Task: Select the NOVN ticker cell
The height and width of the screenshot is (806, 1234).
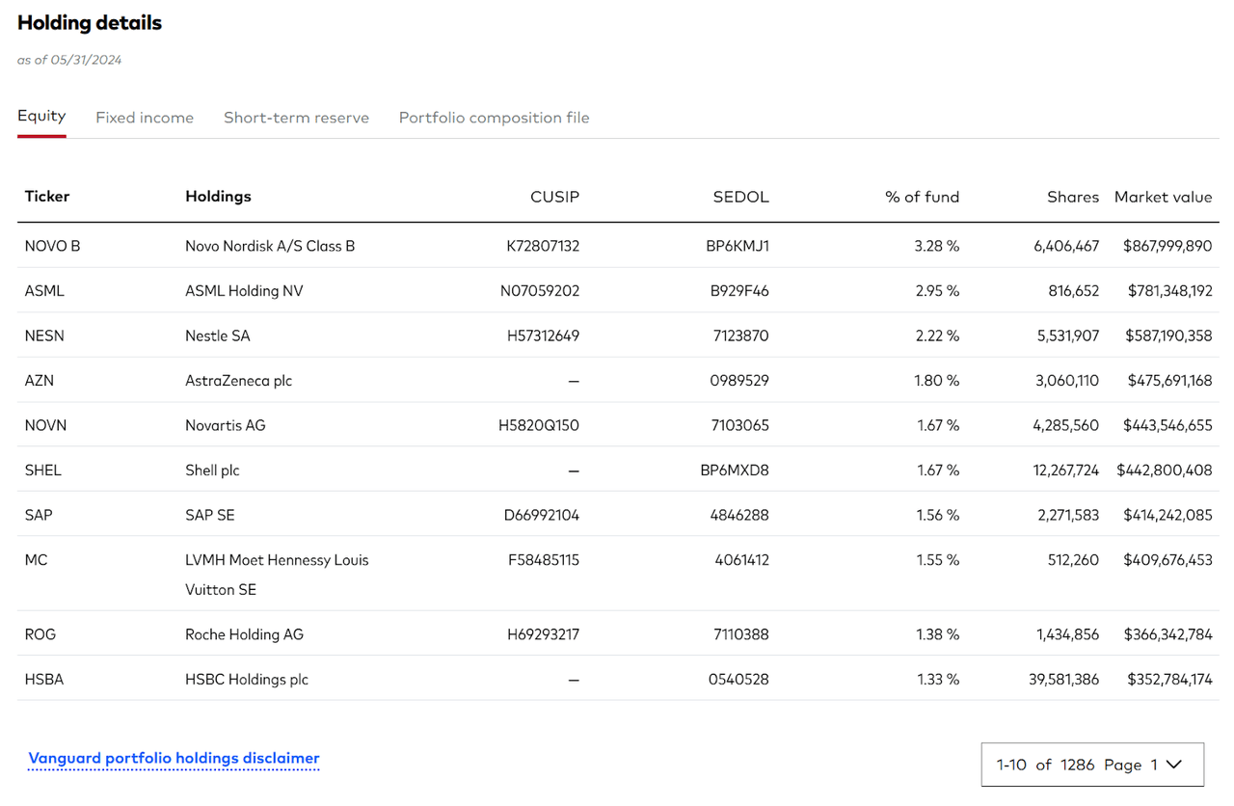Action: click(46, 425)
